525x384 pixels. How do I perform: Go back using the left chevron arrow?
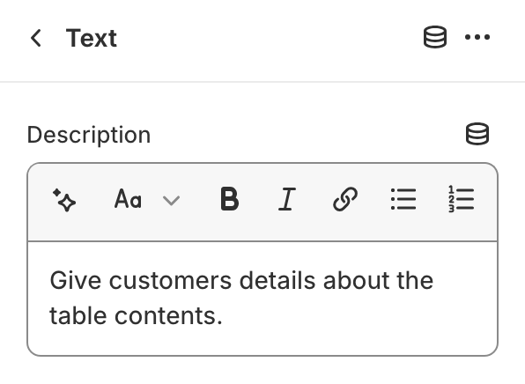(36, 38)
